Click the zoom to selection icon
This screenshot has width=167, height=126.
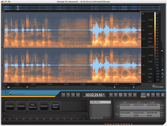(x=121, y=95)
